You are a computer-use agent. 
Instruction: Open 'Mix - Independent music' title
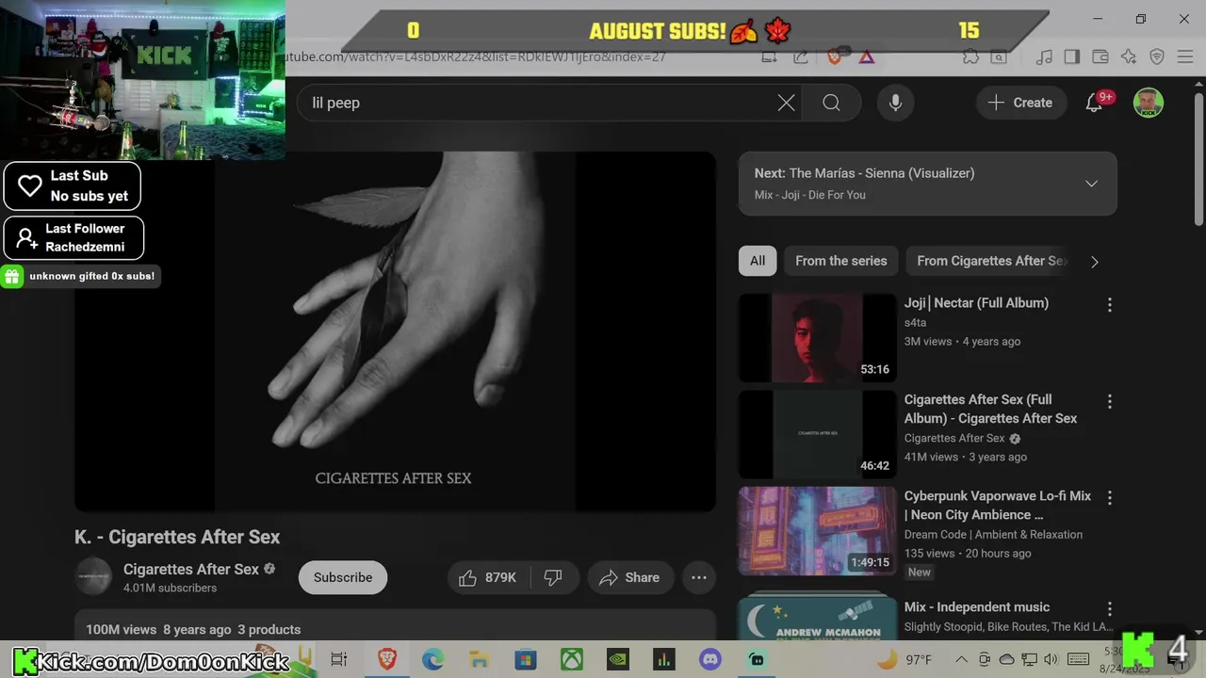976,607
